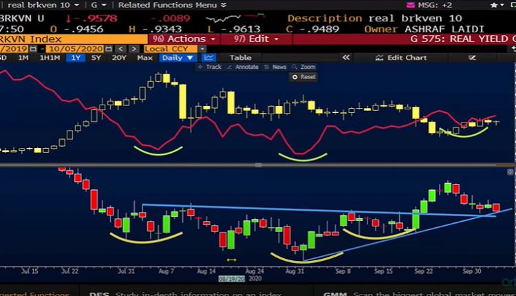Click the 10/05/2020 end date field
The height and width of the screenshot is (296, 516).
pyautogui.click(x=75, y=49)
